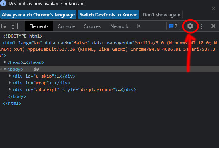
Task: Open the ellipsis actions beside body row
Action: (1, 69)
